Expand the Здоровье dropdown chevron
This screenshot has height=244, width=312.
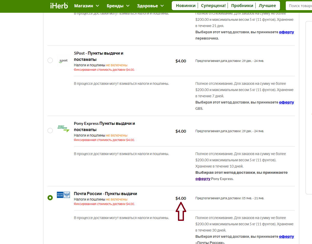[162, 6]
